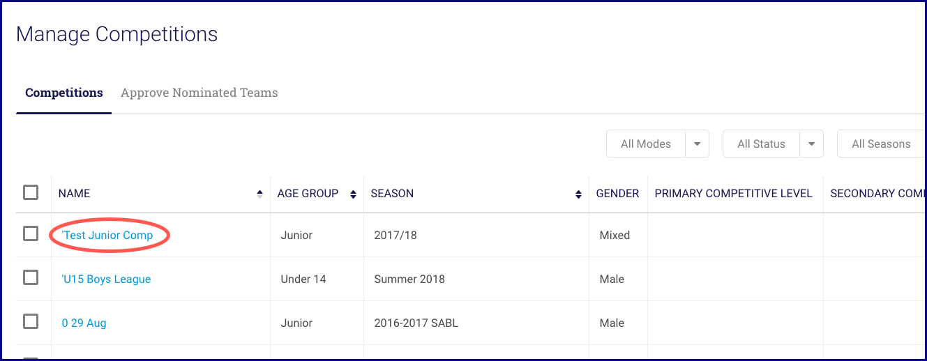
Task: Click the Season column header text
Action: [x=392, y=194]
